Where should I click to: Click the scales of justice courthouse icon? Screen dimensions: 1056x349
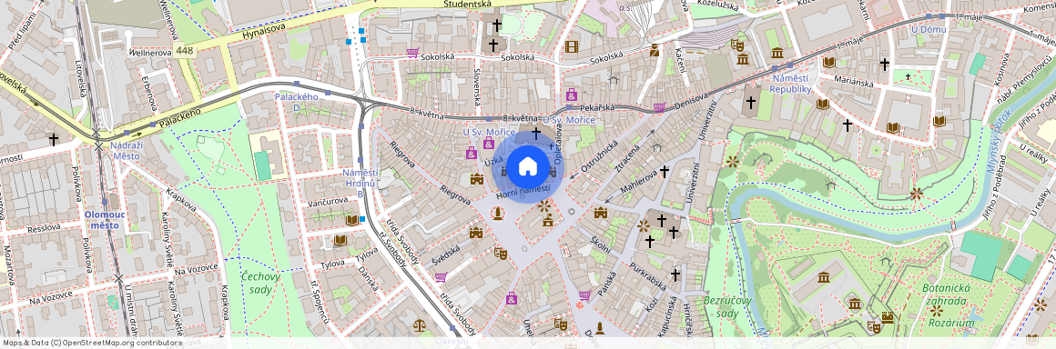point(420,326)
